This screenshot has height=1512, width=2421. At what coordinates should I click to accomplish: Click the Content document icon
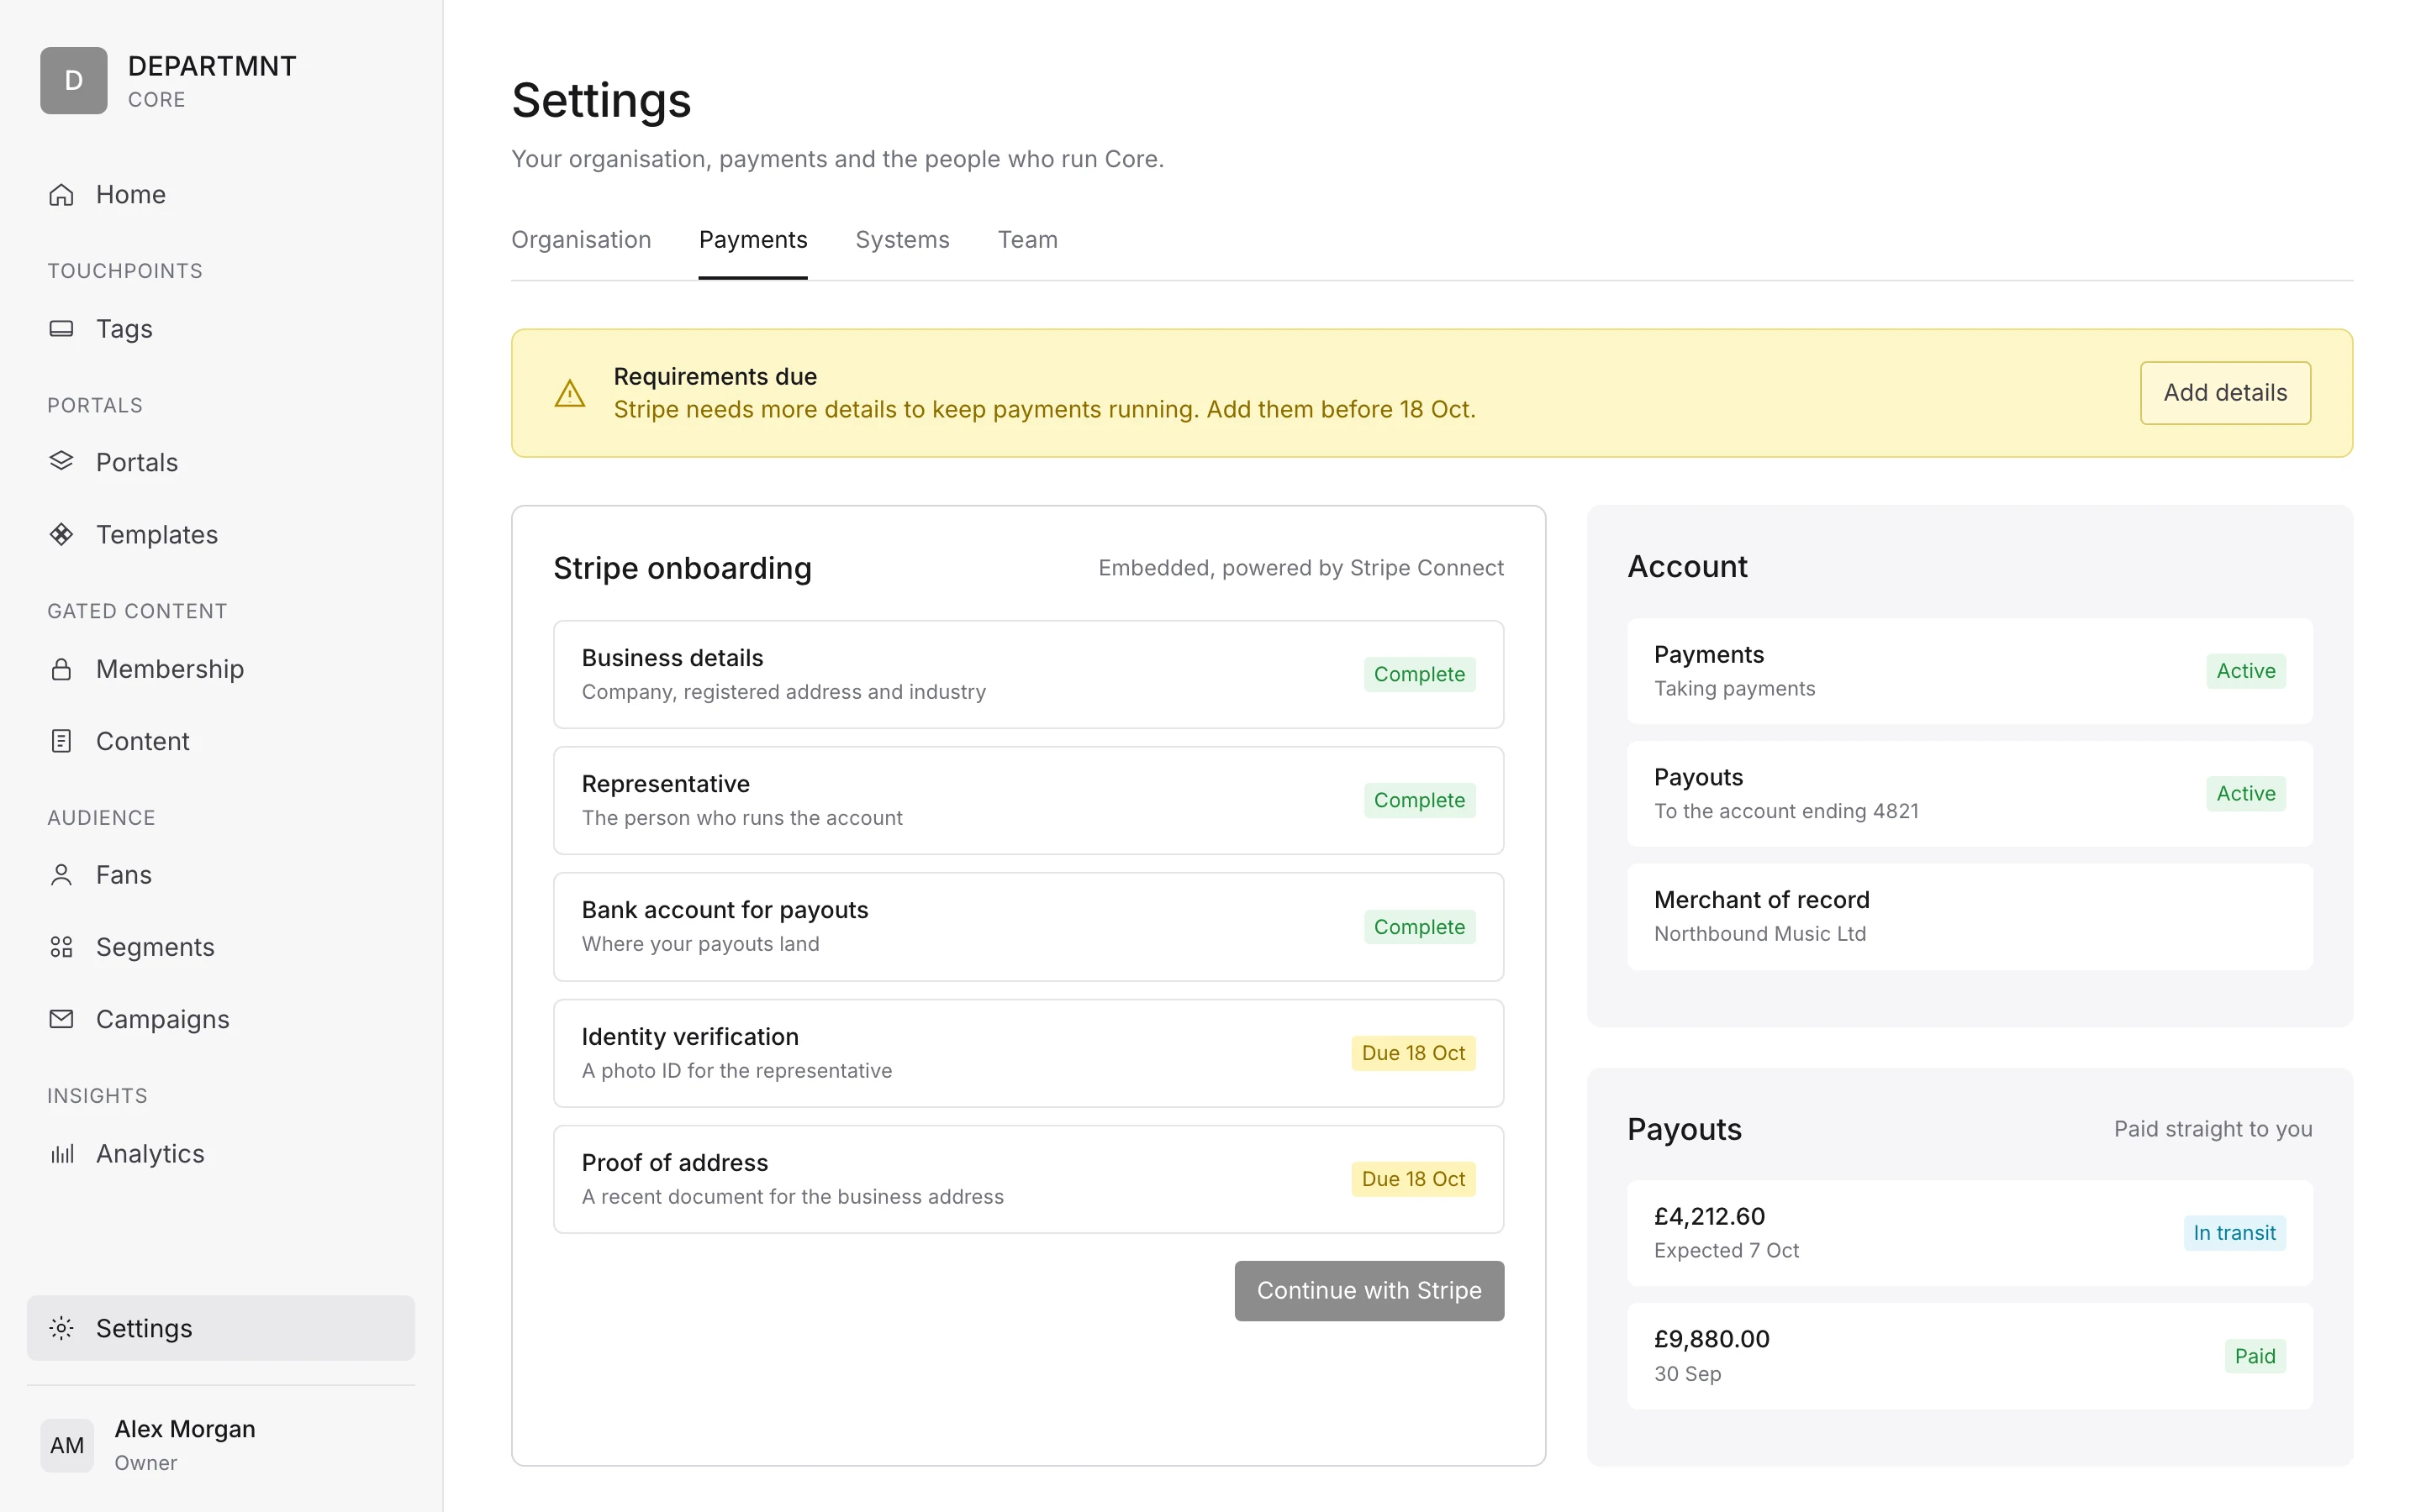coord(61,741)
